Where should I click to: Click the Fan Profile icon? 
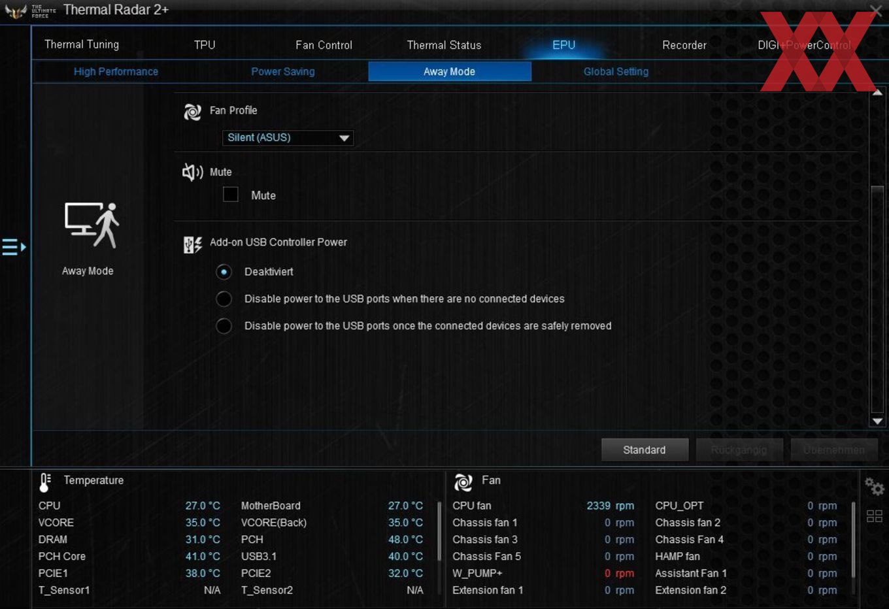193,112
